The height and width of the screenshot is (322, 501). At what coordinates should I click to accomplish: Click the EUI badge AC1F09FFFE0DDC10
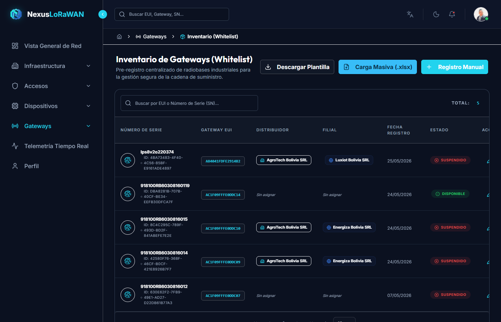223,229
